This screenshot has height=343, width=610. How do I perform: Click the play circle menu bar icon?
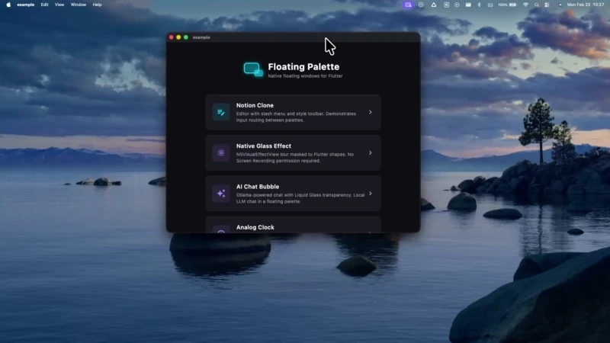click(457, 5)
